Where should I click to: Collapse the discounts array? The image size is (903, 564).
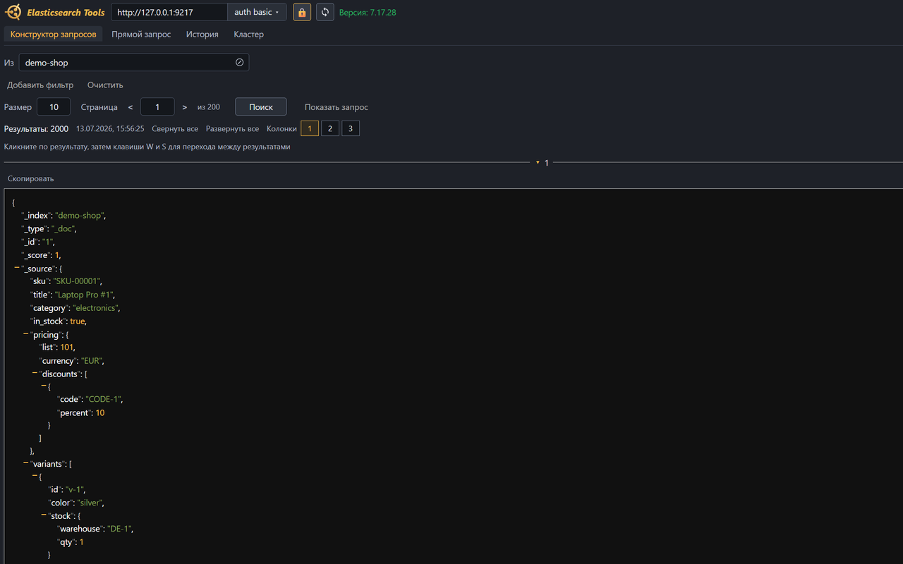(x=35, y=373)
